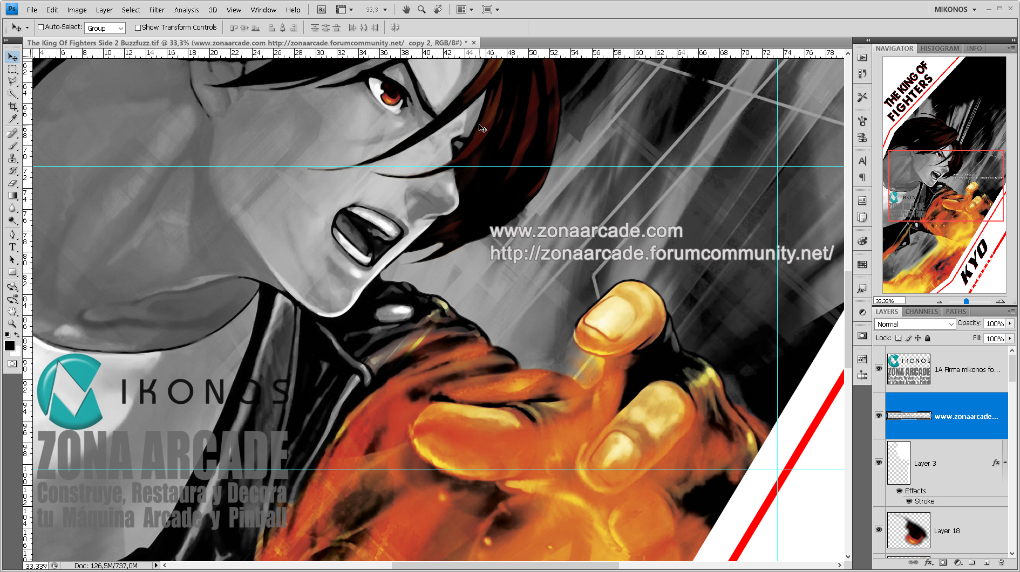1020x572 pixels.
Task: Hide Layer 3 with its eye icon
Action: click(879, 463)
